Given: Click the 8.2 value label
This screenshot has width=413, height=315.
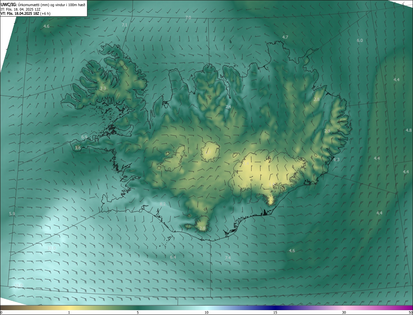Looking at the screenshot, I should click(163, 204).
